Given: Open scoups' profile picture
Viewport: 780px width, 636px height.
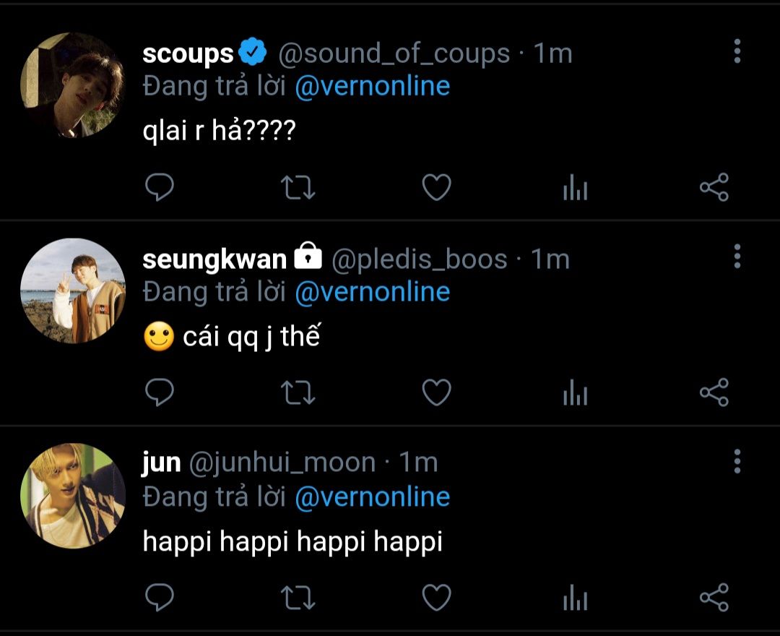Looking at the screenshot, I should pyautogui.click(x=73, y=85).
